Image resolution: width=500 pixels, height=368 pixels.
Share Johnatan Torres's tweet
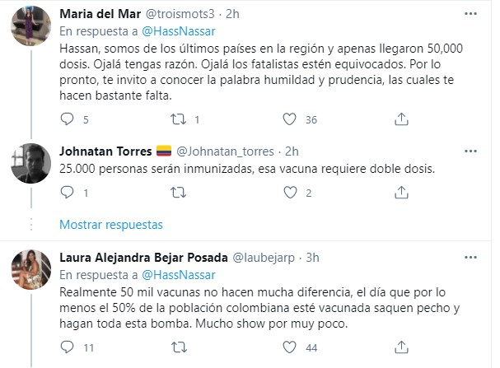[399, 193]
